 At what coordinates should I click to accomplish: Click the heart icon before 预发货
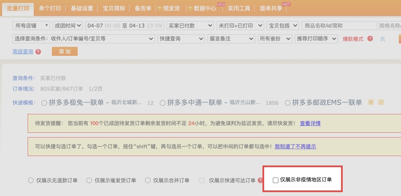click(x=160, y=9)
